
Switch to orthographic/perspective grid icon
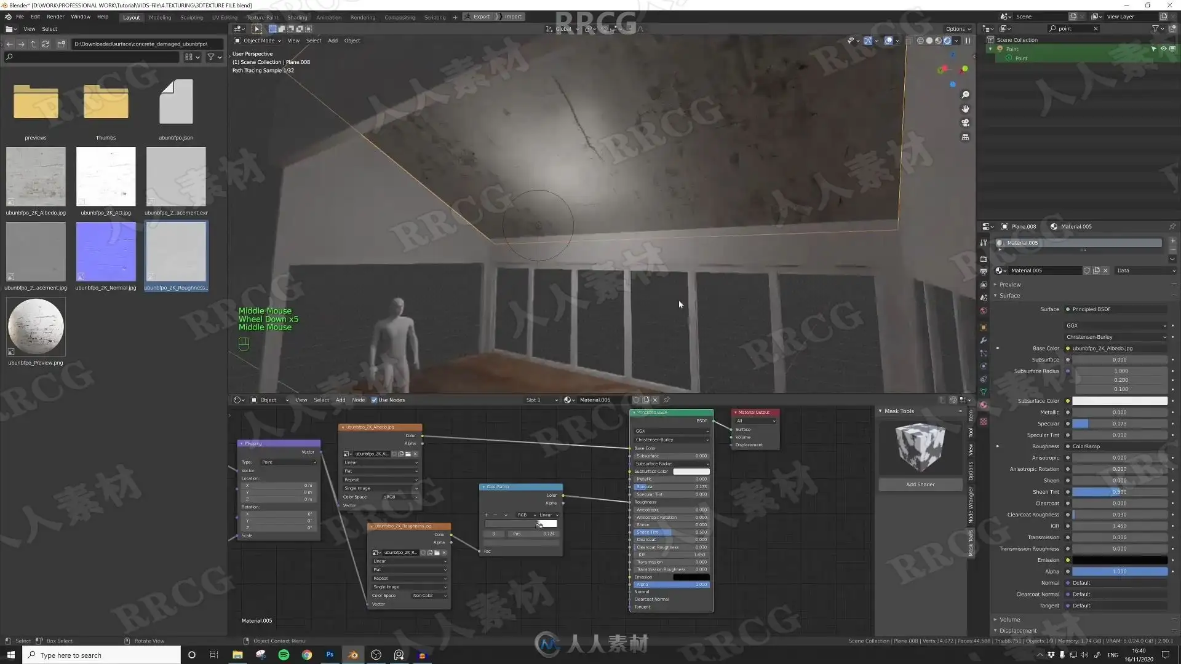965,137
